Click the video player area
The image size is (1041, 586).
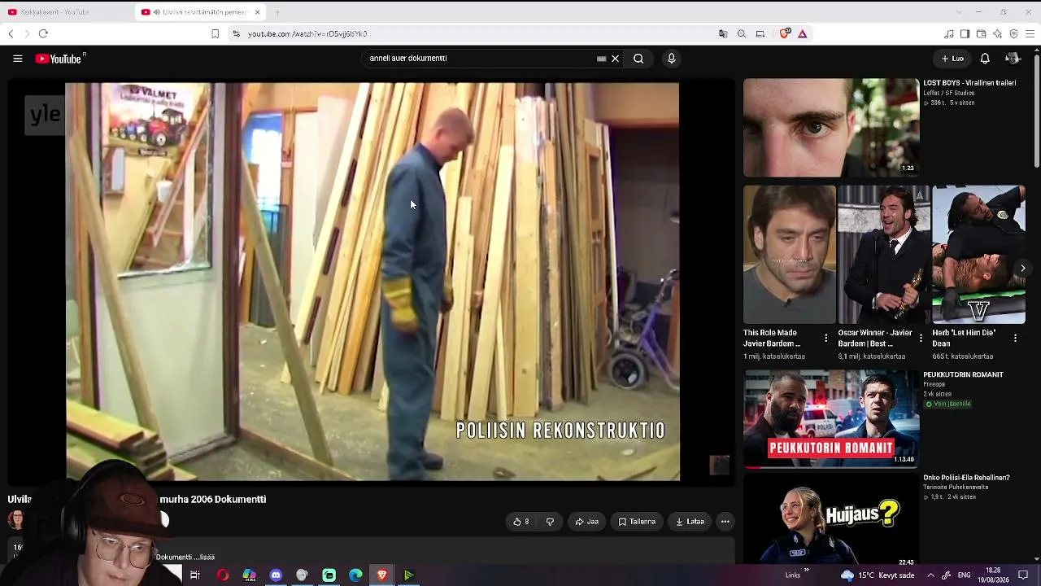[x=372, y=282]
